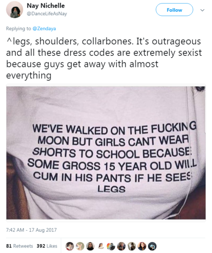Follow Nay Nichelle
Viewport: 212px width, 253px height.
coord(174,10)
